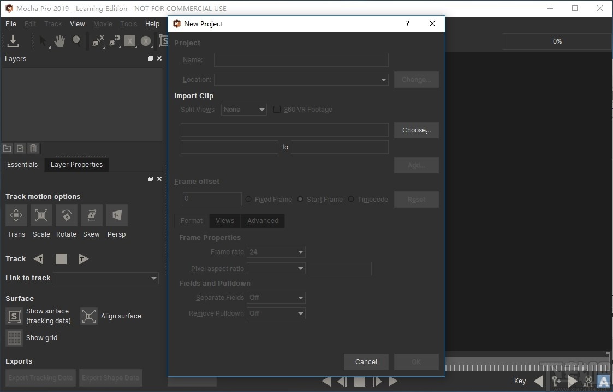Switch to the Advanced tab

pyautogui.click(x=263, y=221)
